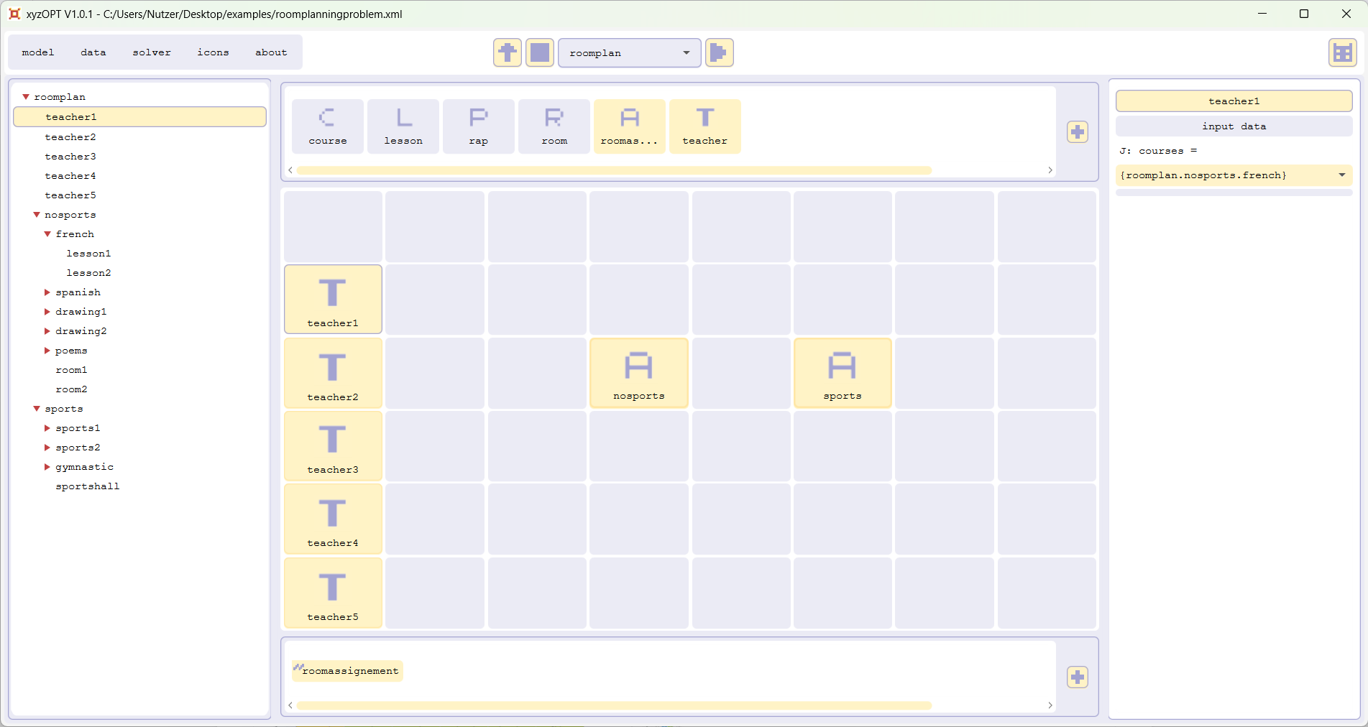Click the teacher3 tile in the grid
The width and height of the screenshot is (1368, 727).
[333, 446]
